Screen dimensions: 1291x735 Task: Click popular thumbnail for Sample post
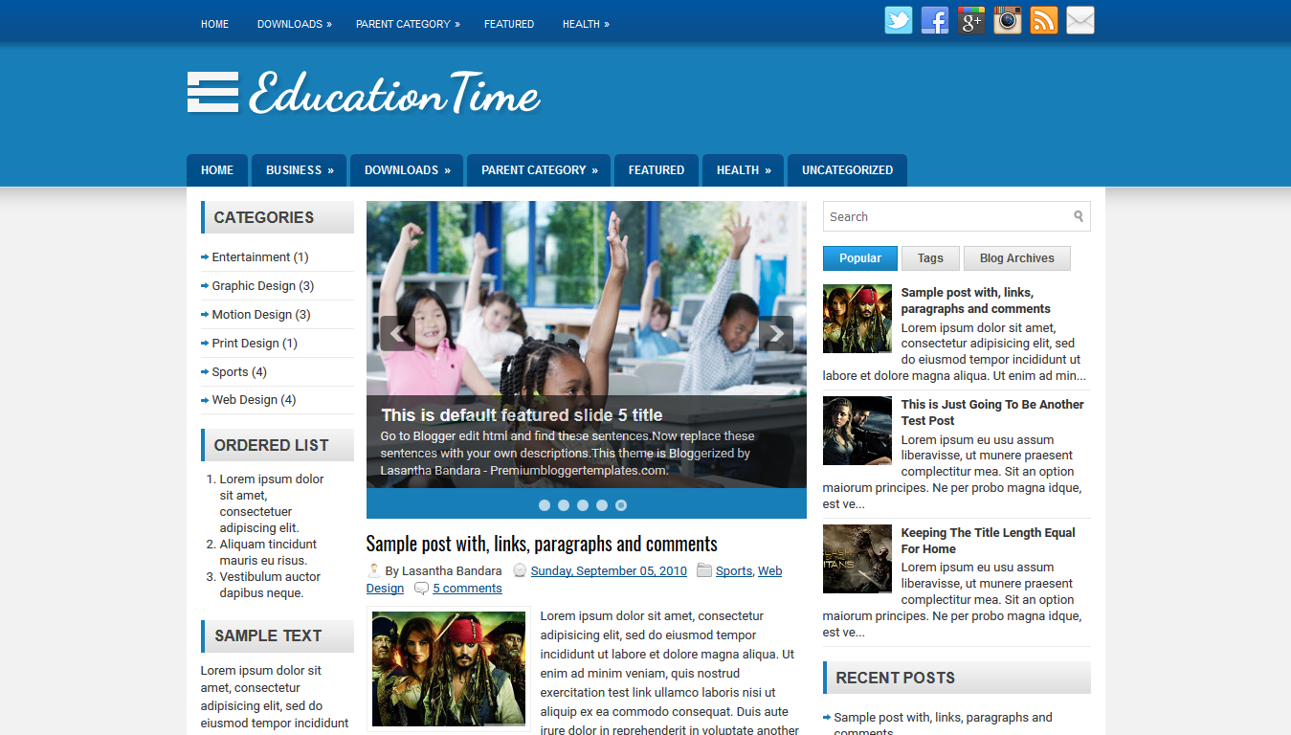point(857,319)
